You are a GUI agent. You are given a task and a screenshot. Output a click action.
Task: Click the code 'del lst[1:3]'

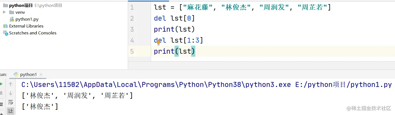[179, 40]
